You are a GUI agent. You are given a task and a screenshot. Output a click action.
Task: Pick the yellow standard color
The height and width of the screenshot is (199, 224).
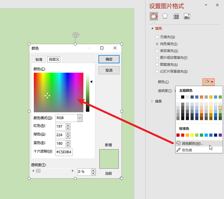192,135
